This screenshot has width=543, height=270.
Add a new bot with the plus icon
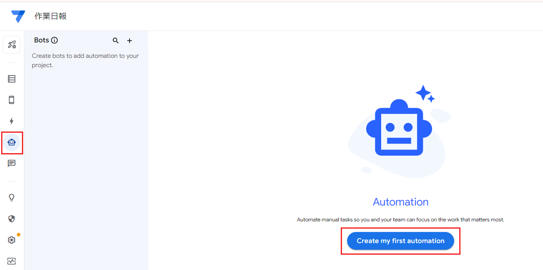129,40
